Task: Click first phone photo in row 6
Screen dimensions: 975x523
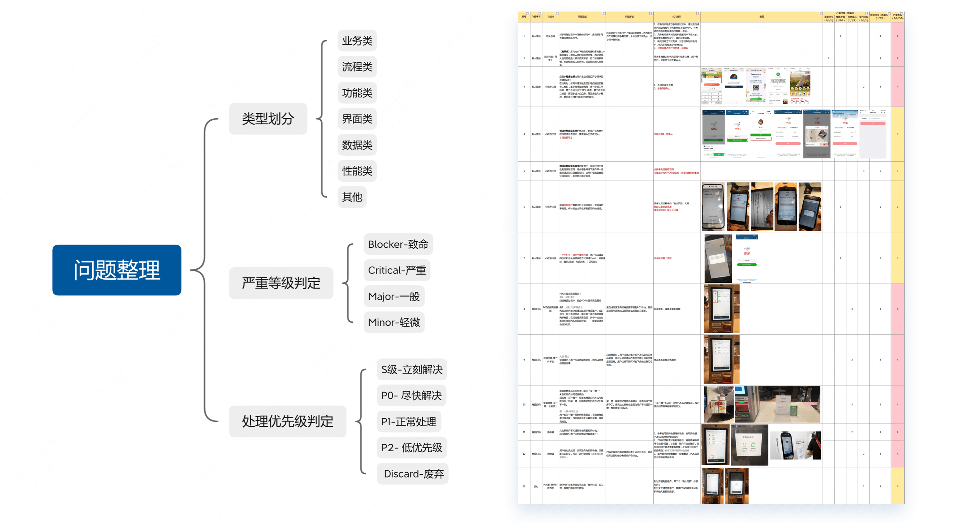Action: (713, 207)
